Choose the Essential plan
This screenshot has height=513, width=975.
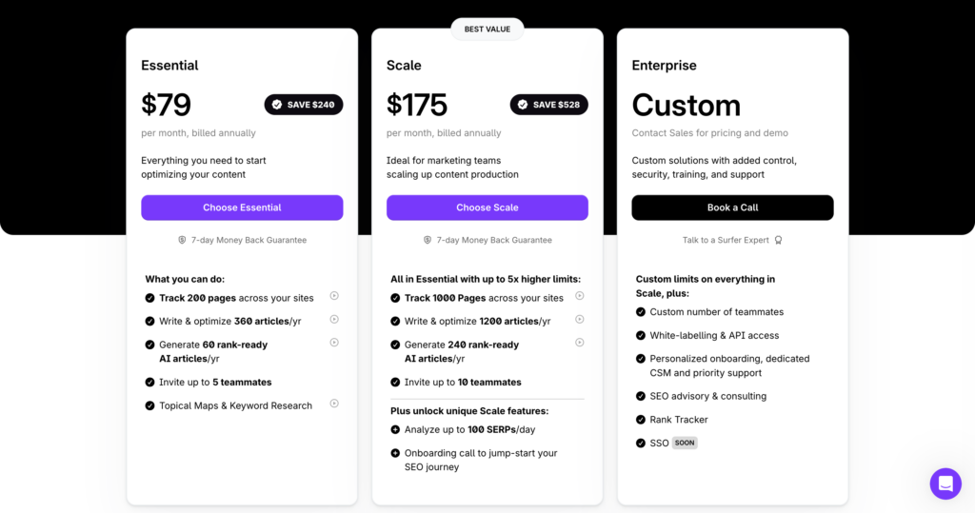(x=242, y=207)
